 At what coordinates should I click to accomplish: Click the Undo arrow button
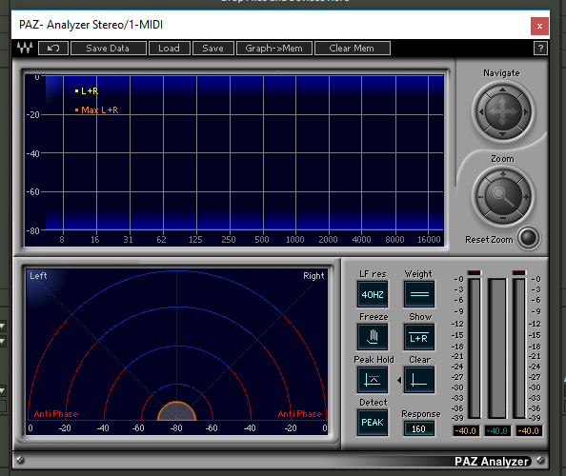click(53, 48)
